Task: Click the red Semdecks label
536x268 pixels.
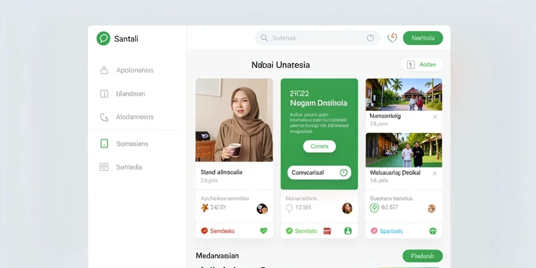Action: (x=222, y=231)
